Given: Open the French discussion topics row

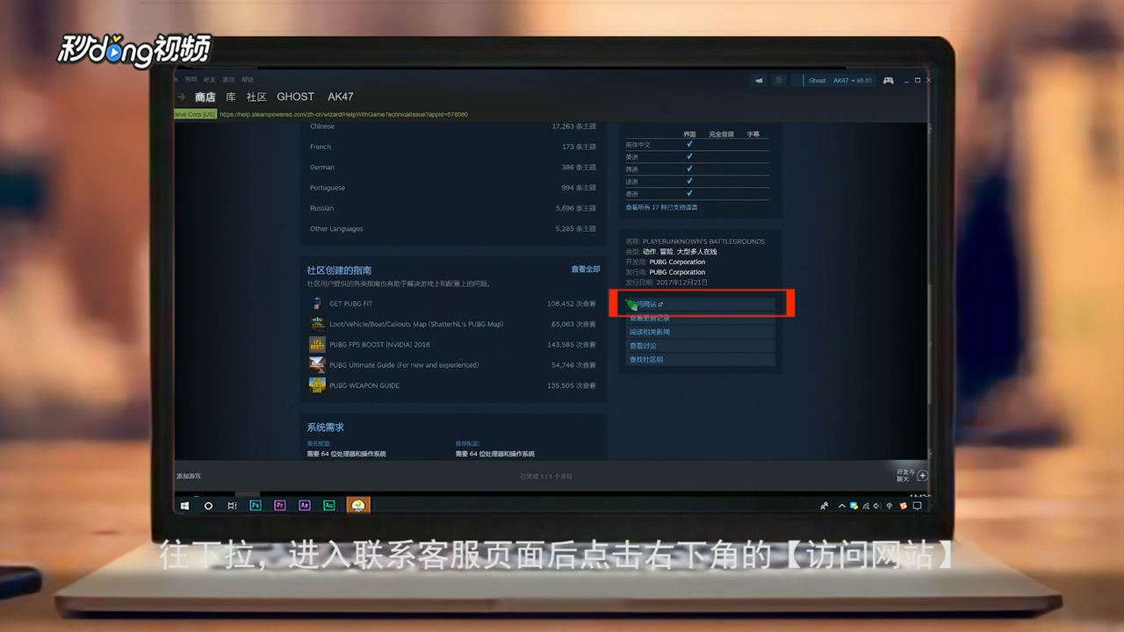Looking at the screenshot, I should pyautogui.click(x=452, y=147).
